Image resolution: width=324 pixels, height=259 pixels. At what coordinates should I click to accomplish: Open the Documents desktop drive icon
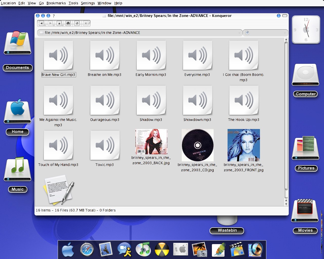pos(17,42)
